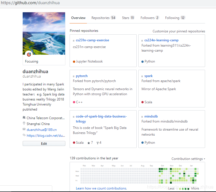Screen dimensions: 216x192
Task: Click 'Forked from apache/spark' text
Action: (161, 81)
